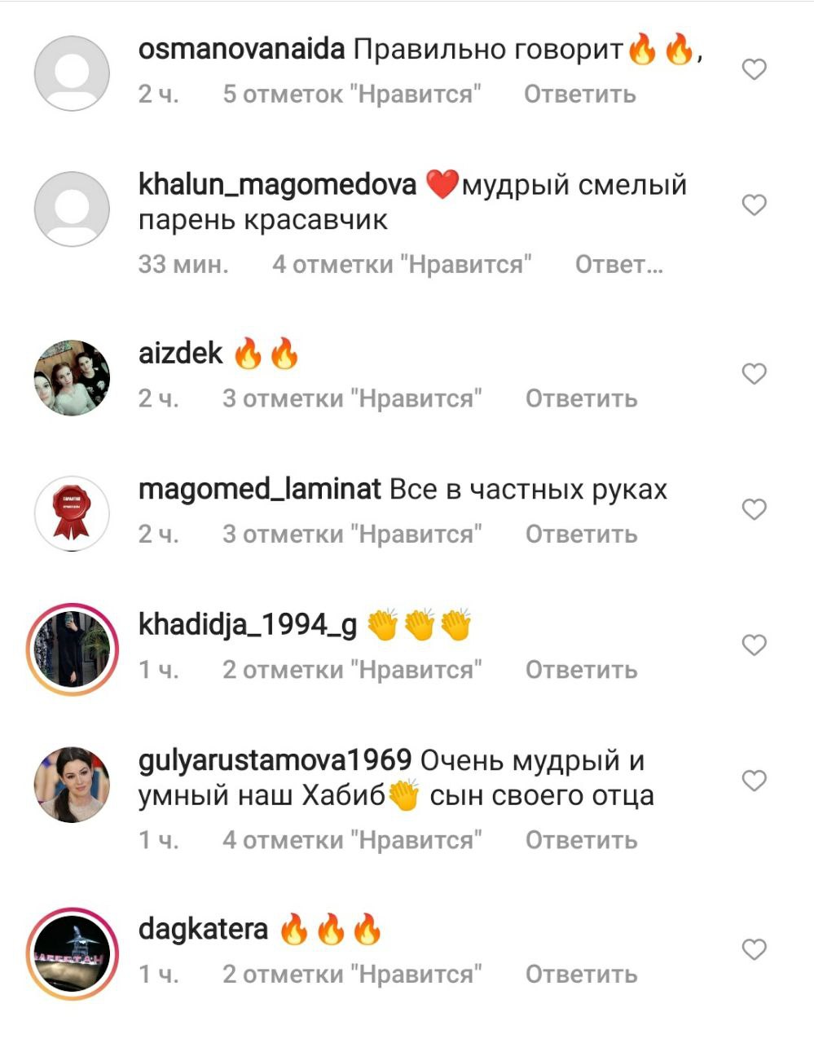Open the gulyarustamova1969 username link
Image resolution: width=814 pixels, height=1043 pixels.
tap(275, 760)
